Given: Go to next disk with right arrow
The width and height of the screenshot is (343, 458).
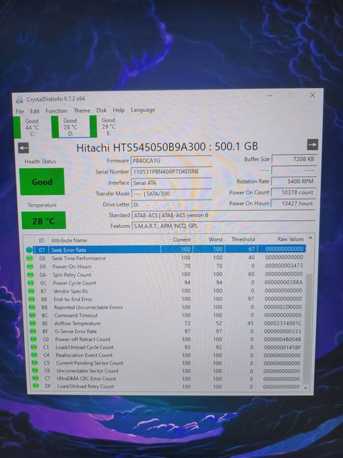Looking at the screenshot, I should (312, 145).
